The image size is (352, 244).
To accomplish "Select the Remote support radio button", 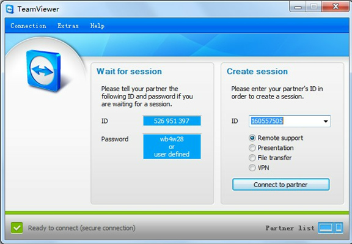I will click(x=252, y=138).
